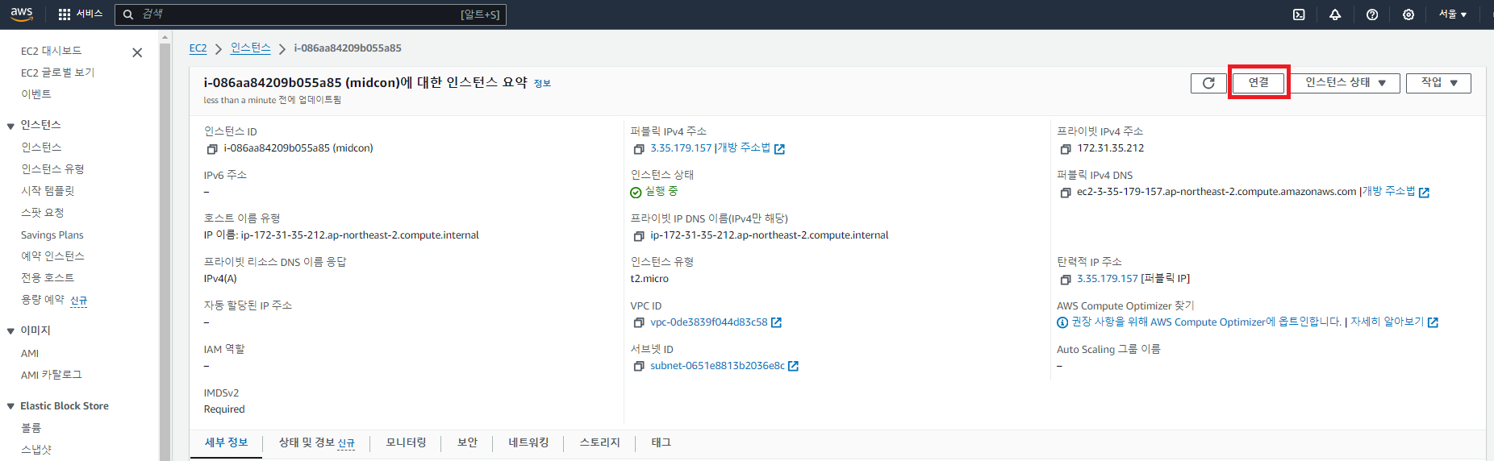Open external link icon beside subnet ID
1494x461 pixels.
[x=793, y=366]
